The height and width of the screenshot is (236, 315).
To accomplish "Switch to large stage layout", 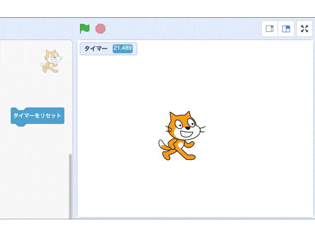I will click(286, 29).
